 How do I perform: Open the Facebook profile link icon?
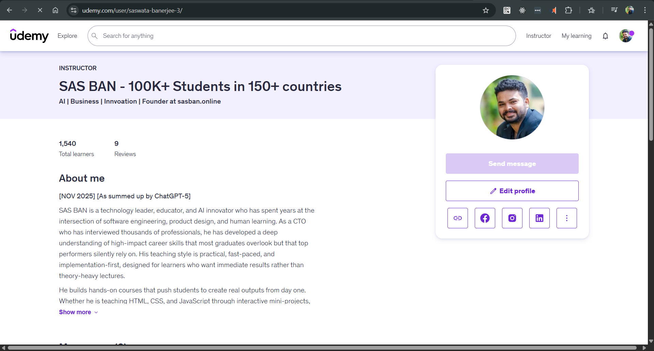pyautogui.click(x=485, y=218)
